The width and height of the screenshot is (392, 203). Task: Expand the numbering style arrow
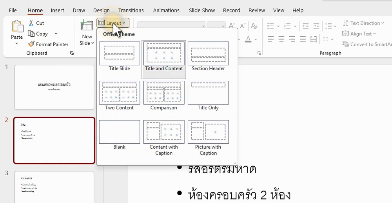(295, 26)
